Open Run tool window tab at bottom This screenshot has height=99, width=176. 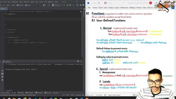14,93
